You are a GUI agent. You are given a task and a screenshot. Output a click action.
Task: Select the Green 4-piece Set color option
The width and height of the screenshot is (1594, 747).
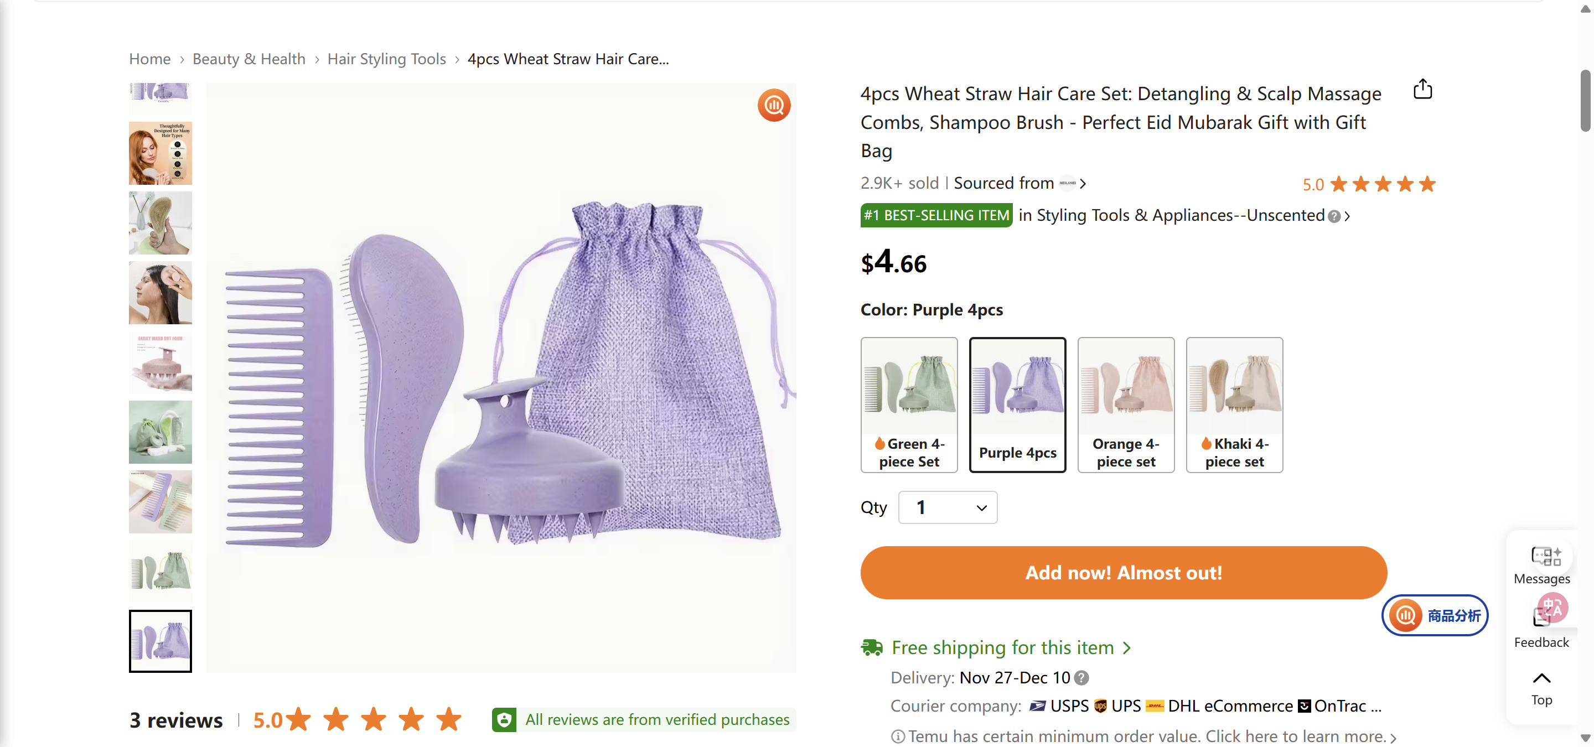point(908,404)
